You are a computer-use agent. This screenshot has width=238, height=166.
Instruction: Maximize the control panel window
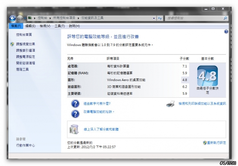[213, 9]
